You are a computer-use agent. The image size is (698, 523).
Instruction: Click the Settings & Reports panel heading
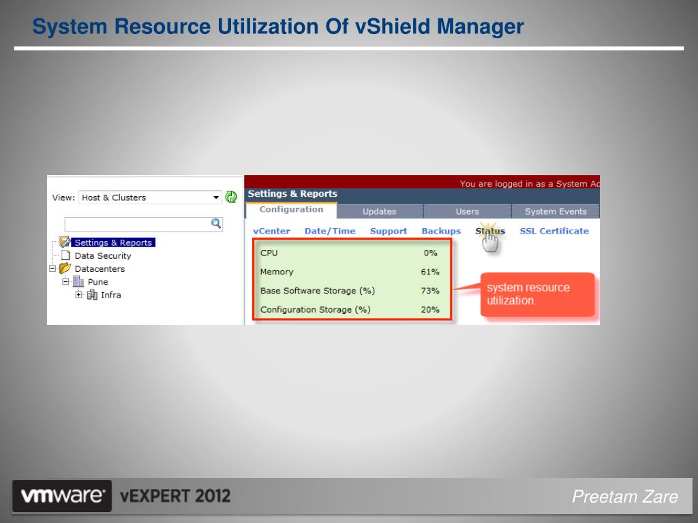(292, 194)
